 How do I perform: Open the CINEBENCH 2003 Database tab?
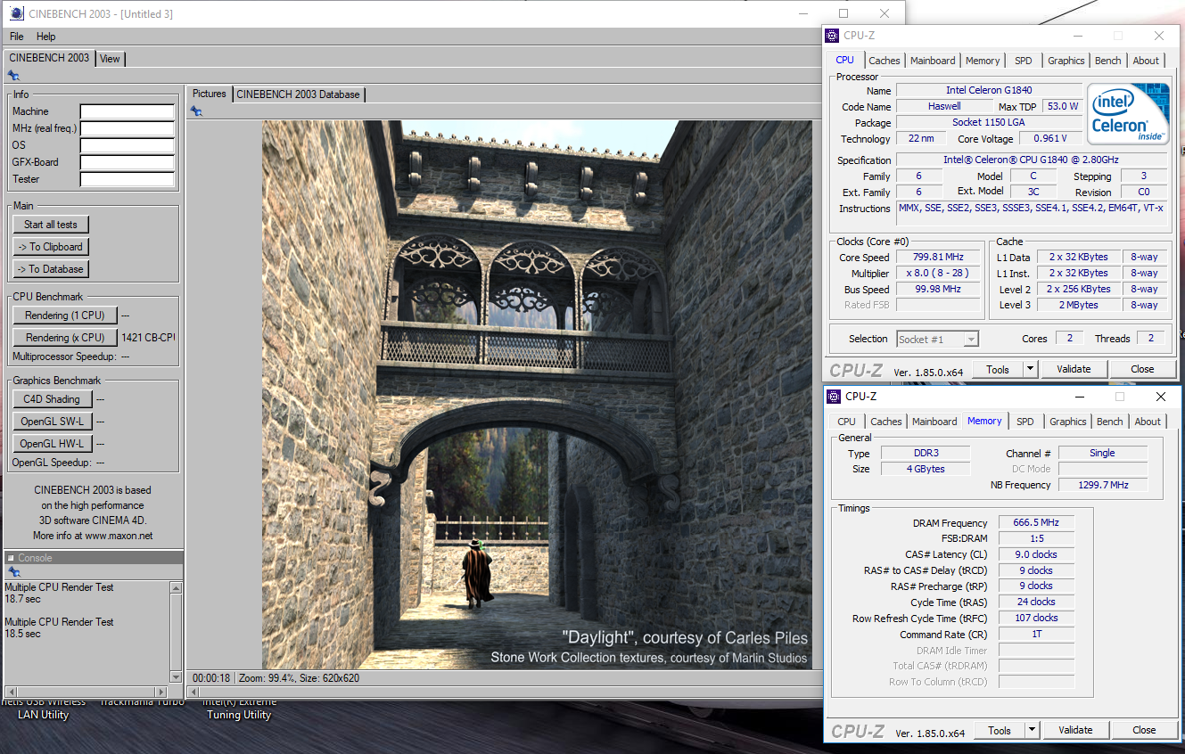tap(298, 94)
